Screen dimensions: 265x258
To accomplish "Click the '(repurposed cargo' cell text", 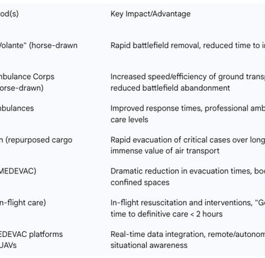I will point(39,140).
